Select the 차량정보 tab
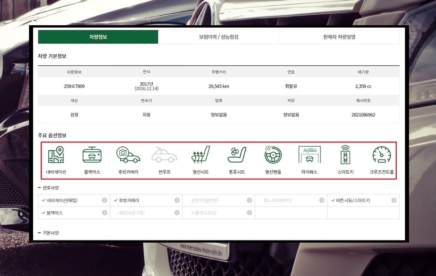The height and width of the screenshot is (276, 436). (x=98, y=37)
